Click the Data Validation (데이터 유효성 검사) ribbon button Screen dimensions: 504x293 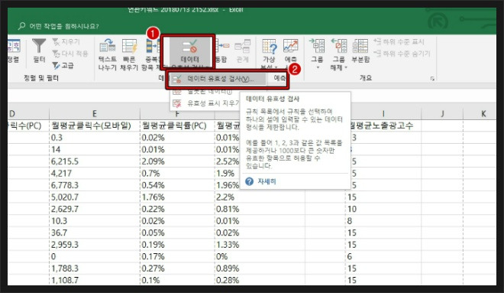189,51
